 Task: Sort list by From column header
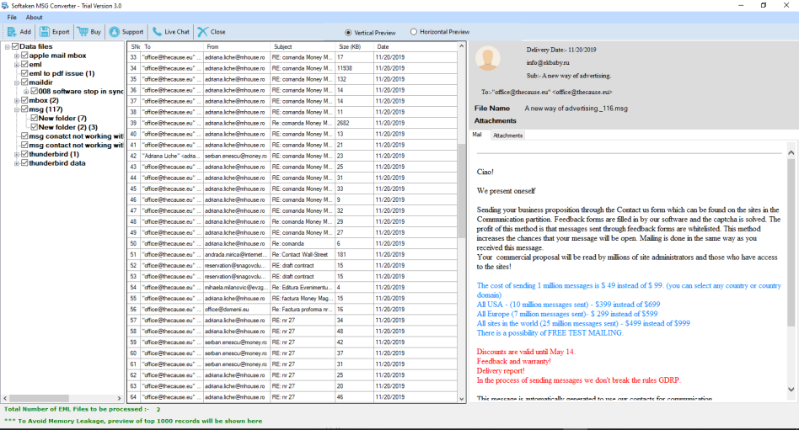click(237, 46)
